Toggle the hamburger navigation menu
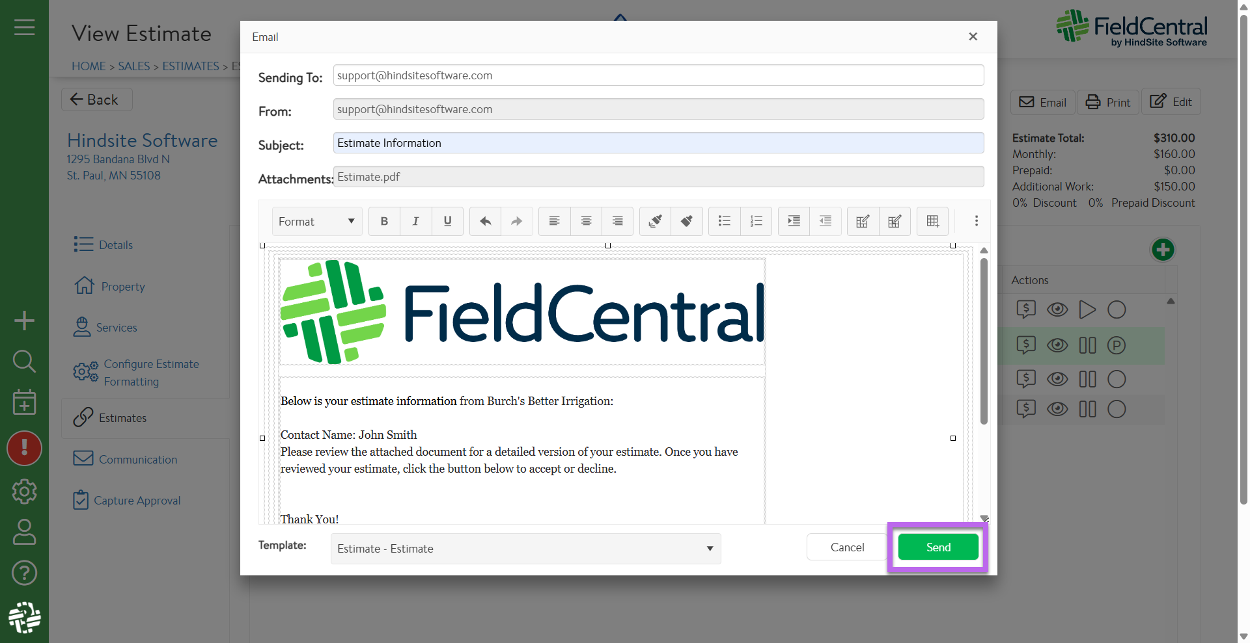 (x=24, y=27)
